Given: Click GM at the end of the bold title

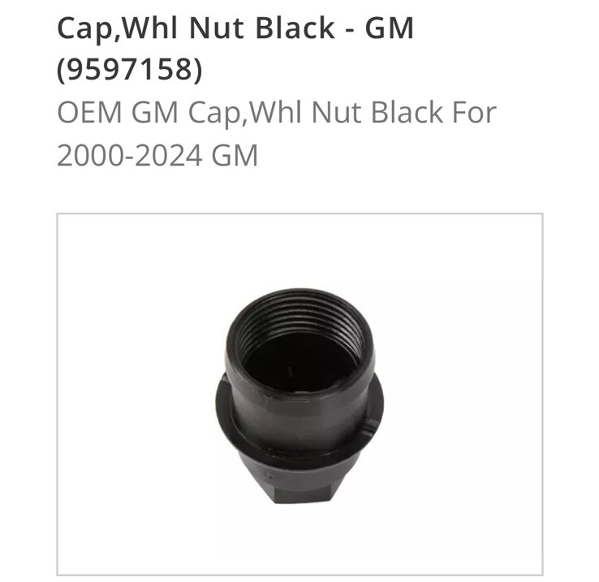Looking at the screenshot, I should coord(390,28).
